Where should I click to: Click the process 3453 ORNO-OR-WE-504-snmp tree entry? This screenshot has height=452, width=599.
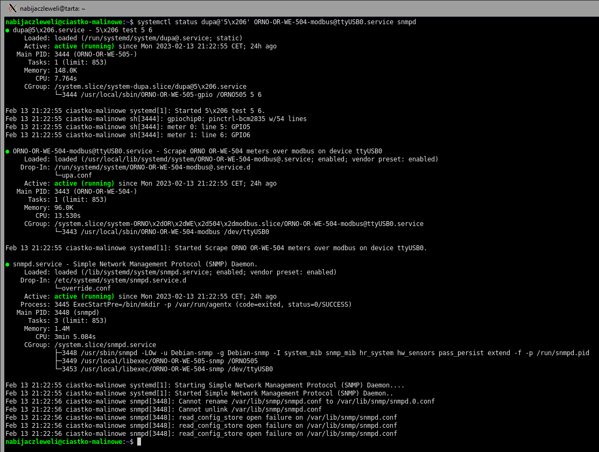pyautogui.click(x=164, y=369)
